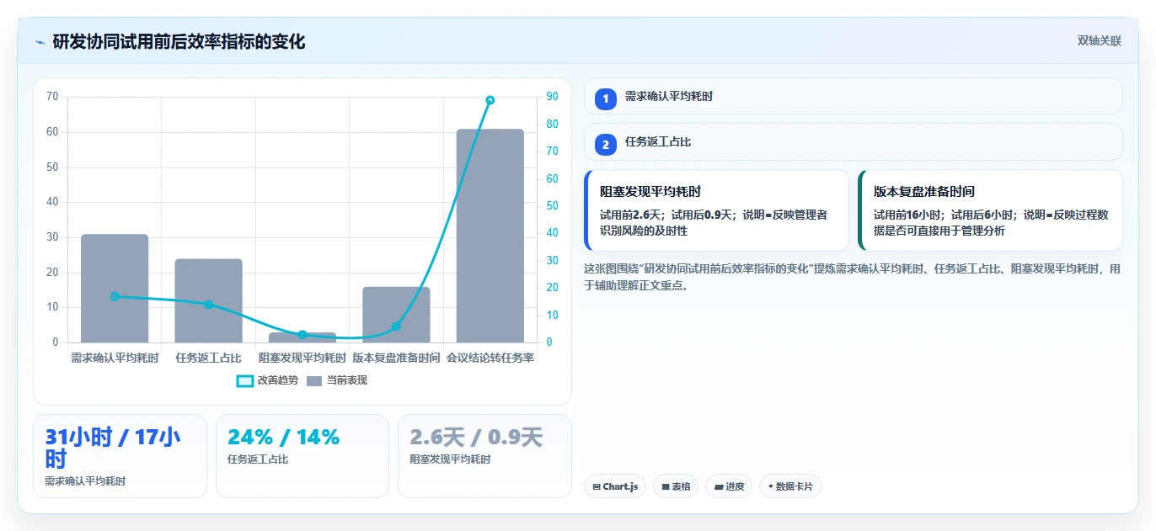Viewport: 1156px width, 531px height.
Task: Click the title 研发协同试用前后效率指标的变化
Action: [179, 42]
